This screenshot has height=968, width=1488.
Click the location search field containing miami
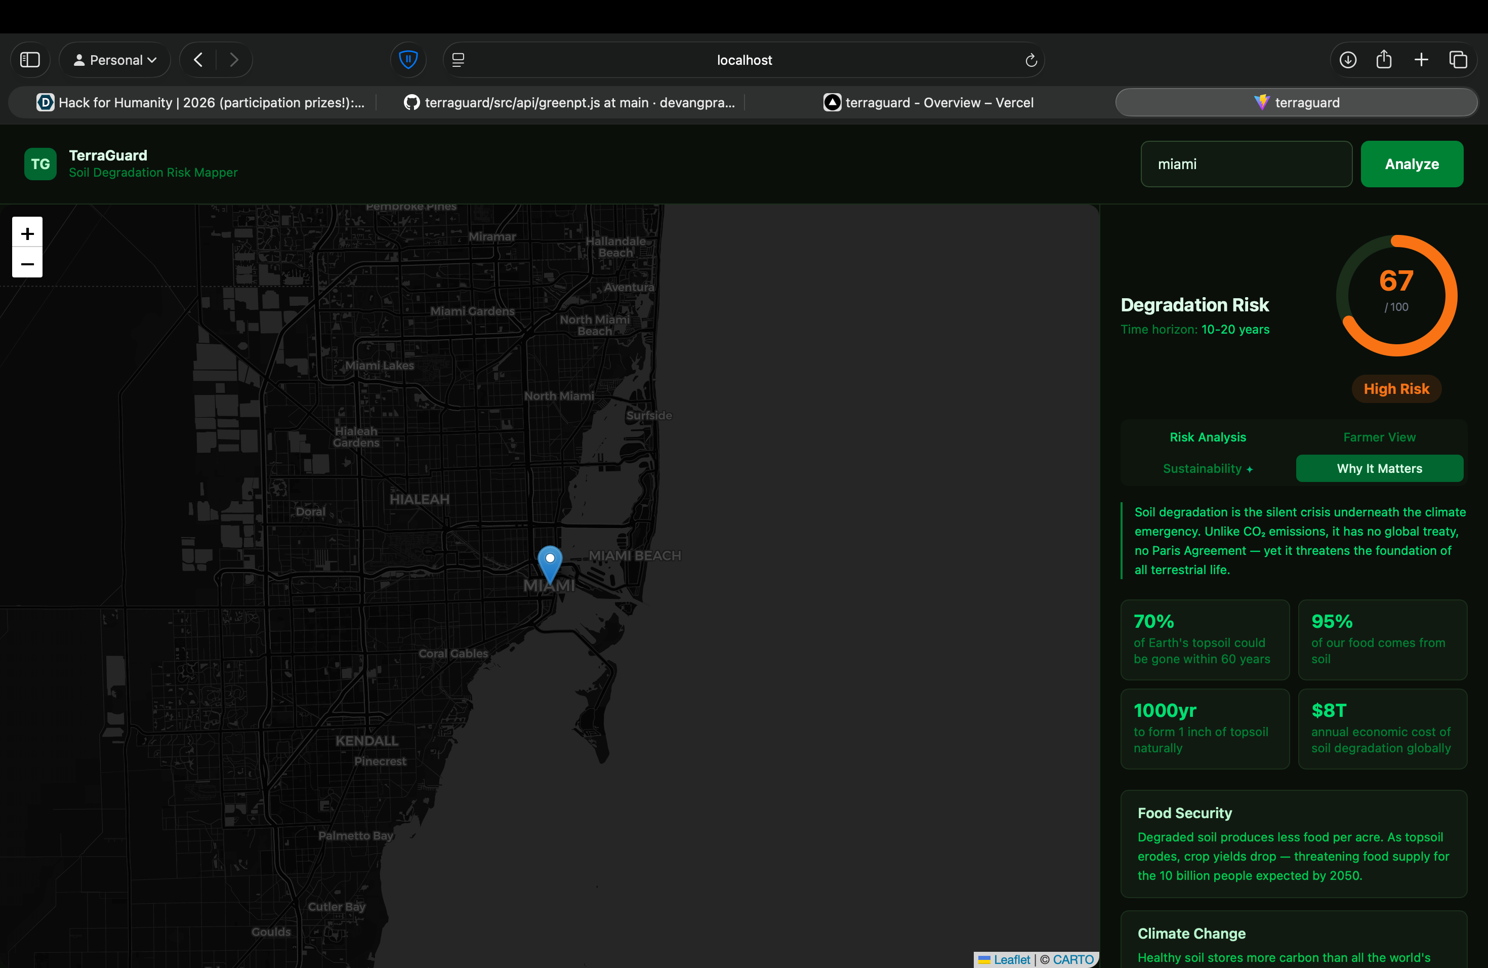(x=1246, y=164)
